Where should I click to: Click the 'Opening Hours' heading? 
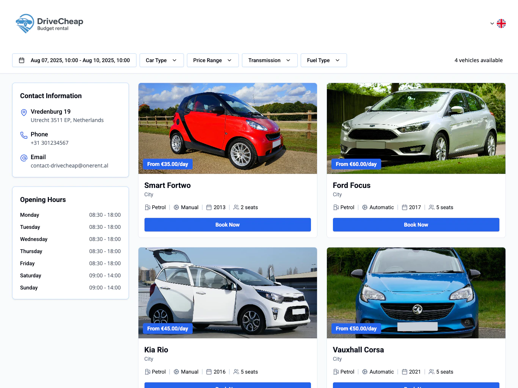pyautogui.click(x=43, y=200)
